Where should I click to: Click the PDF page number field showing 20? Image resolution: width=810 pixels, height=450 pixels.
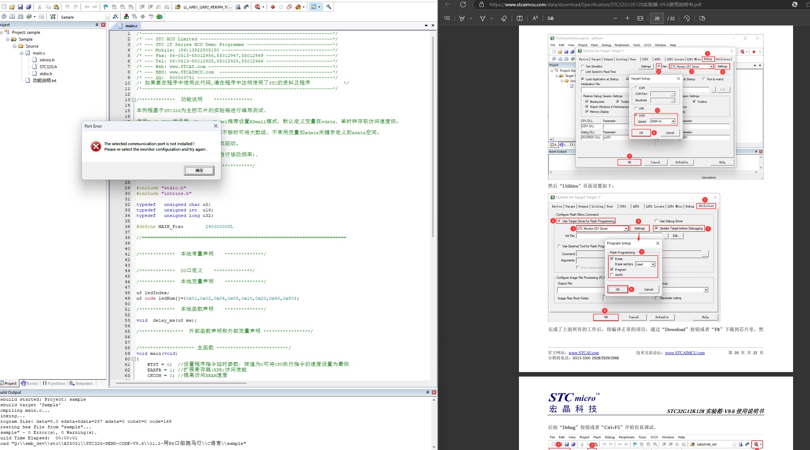click(657, 18)
